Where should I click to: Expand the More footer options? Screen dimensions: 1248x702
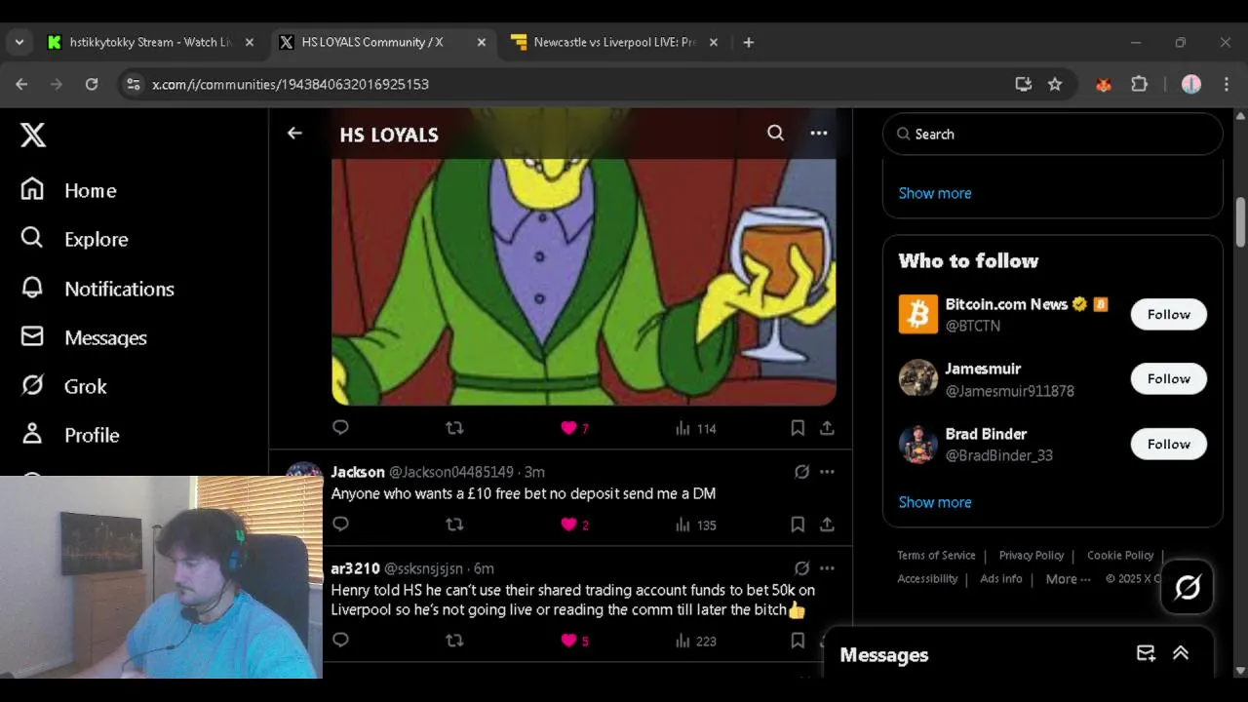point(1068,579)
